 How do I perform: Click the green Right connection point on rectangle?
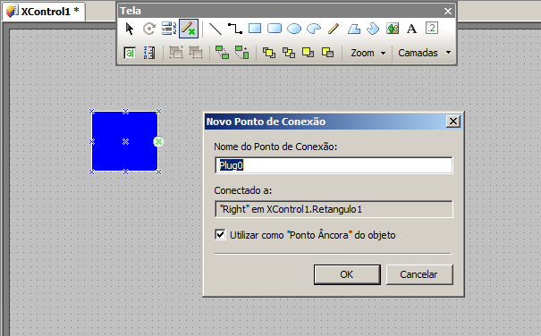coord(158,141)
